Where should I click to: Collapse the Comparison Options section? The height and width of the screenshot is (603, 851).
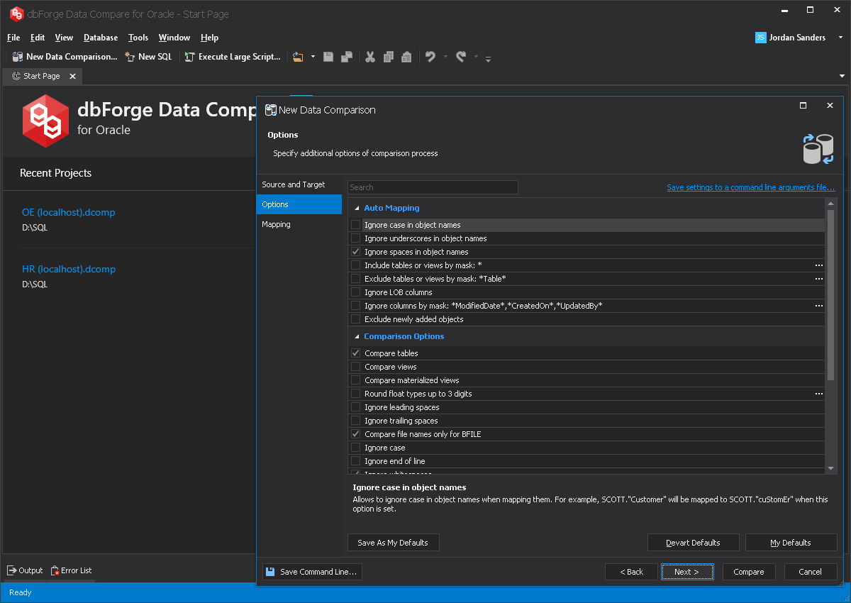356,336
